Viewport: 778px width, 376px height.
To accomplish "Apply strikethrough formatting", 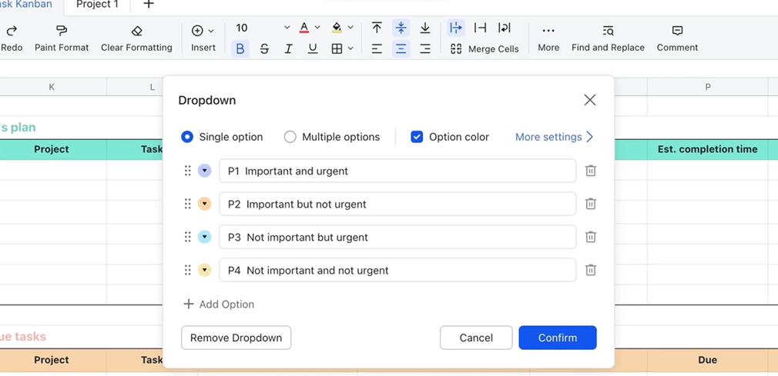I will (264, 48).
